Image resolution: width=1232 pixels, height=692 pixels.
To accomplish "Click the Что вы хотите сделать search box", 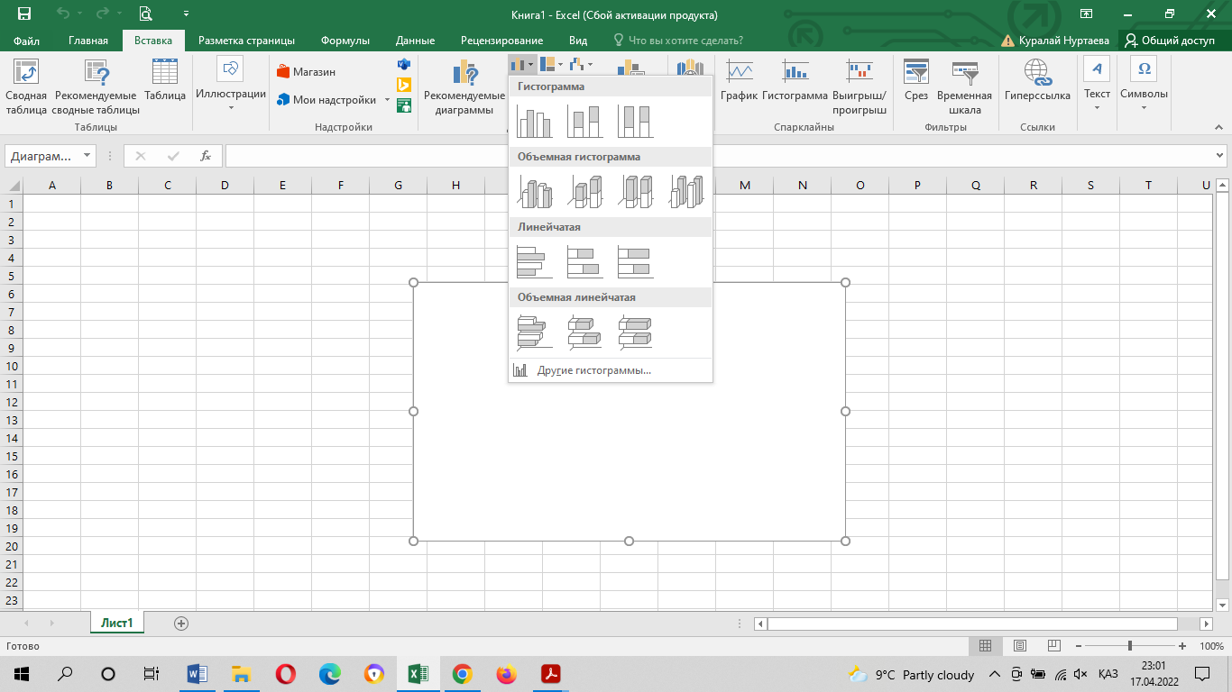I will (678, 41).
